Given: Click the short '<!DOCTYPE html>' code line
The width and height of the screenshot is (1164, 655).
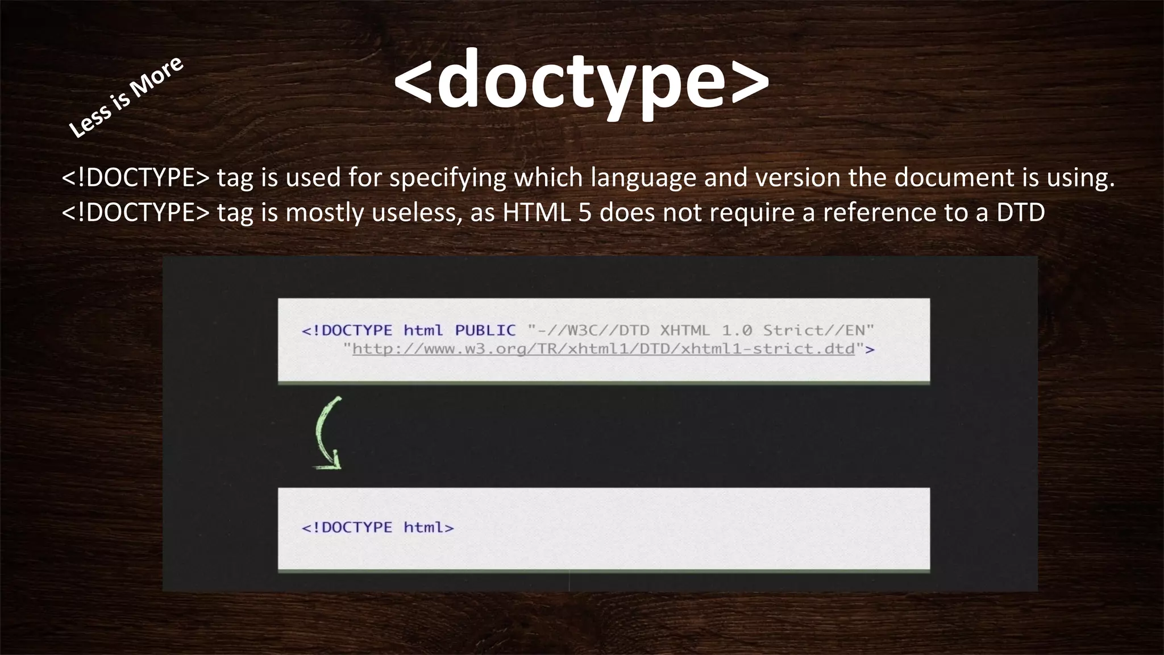Looking at the screenshot, I should click(378, 527).
